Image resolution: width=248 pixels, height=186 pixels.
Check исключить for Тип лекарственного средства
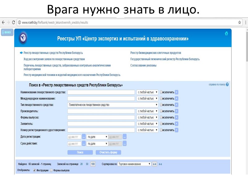(161, 105)
